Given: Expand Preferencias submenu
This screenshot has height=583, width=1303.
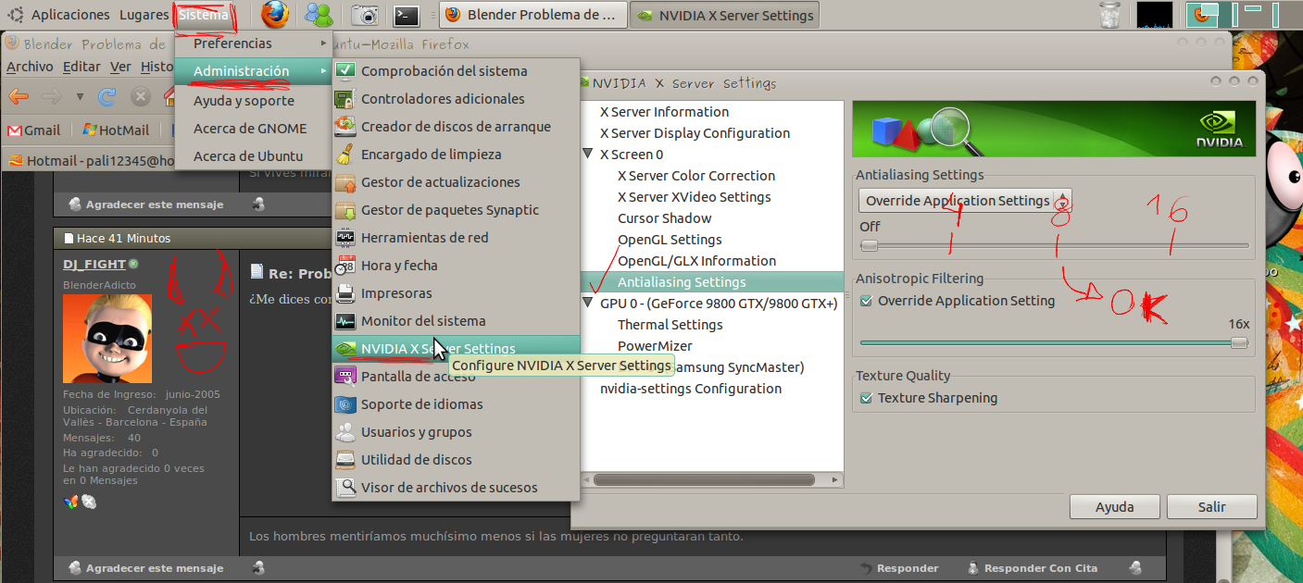Looking at the screenshot, I should pos(253,43).
